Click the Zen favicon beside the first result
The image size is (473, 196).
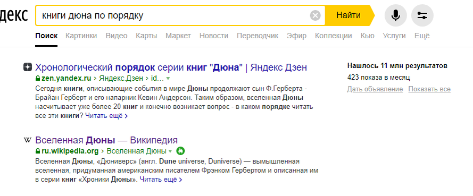click(x=28, y=67)
